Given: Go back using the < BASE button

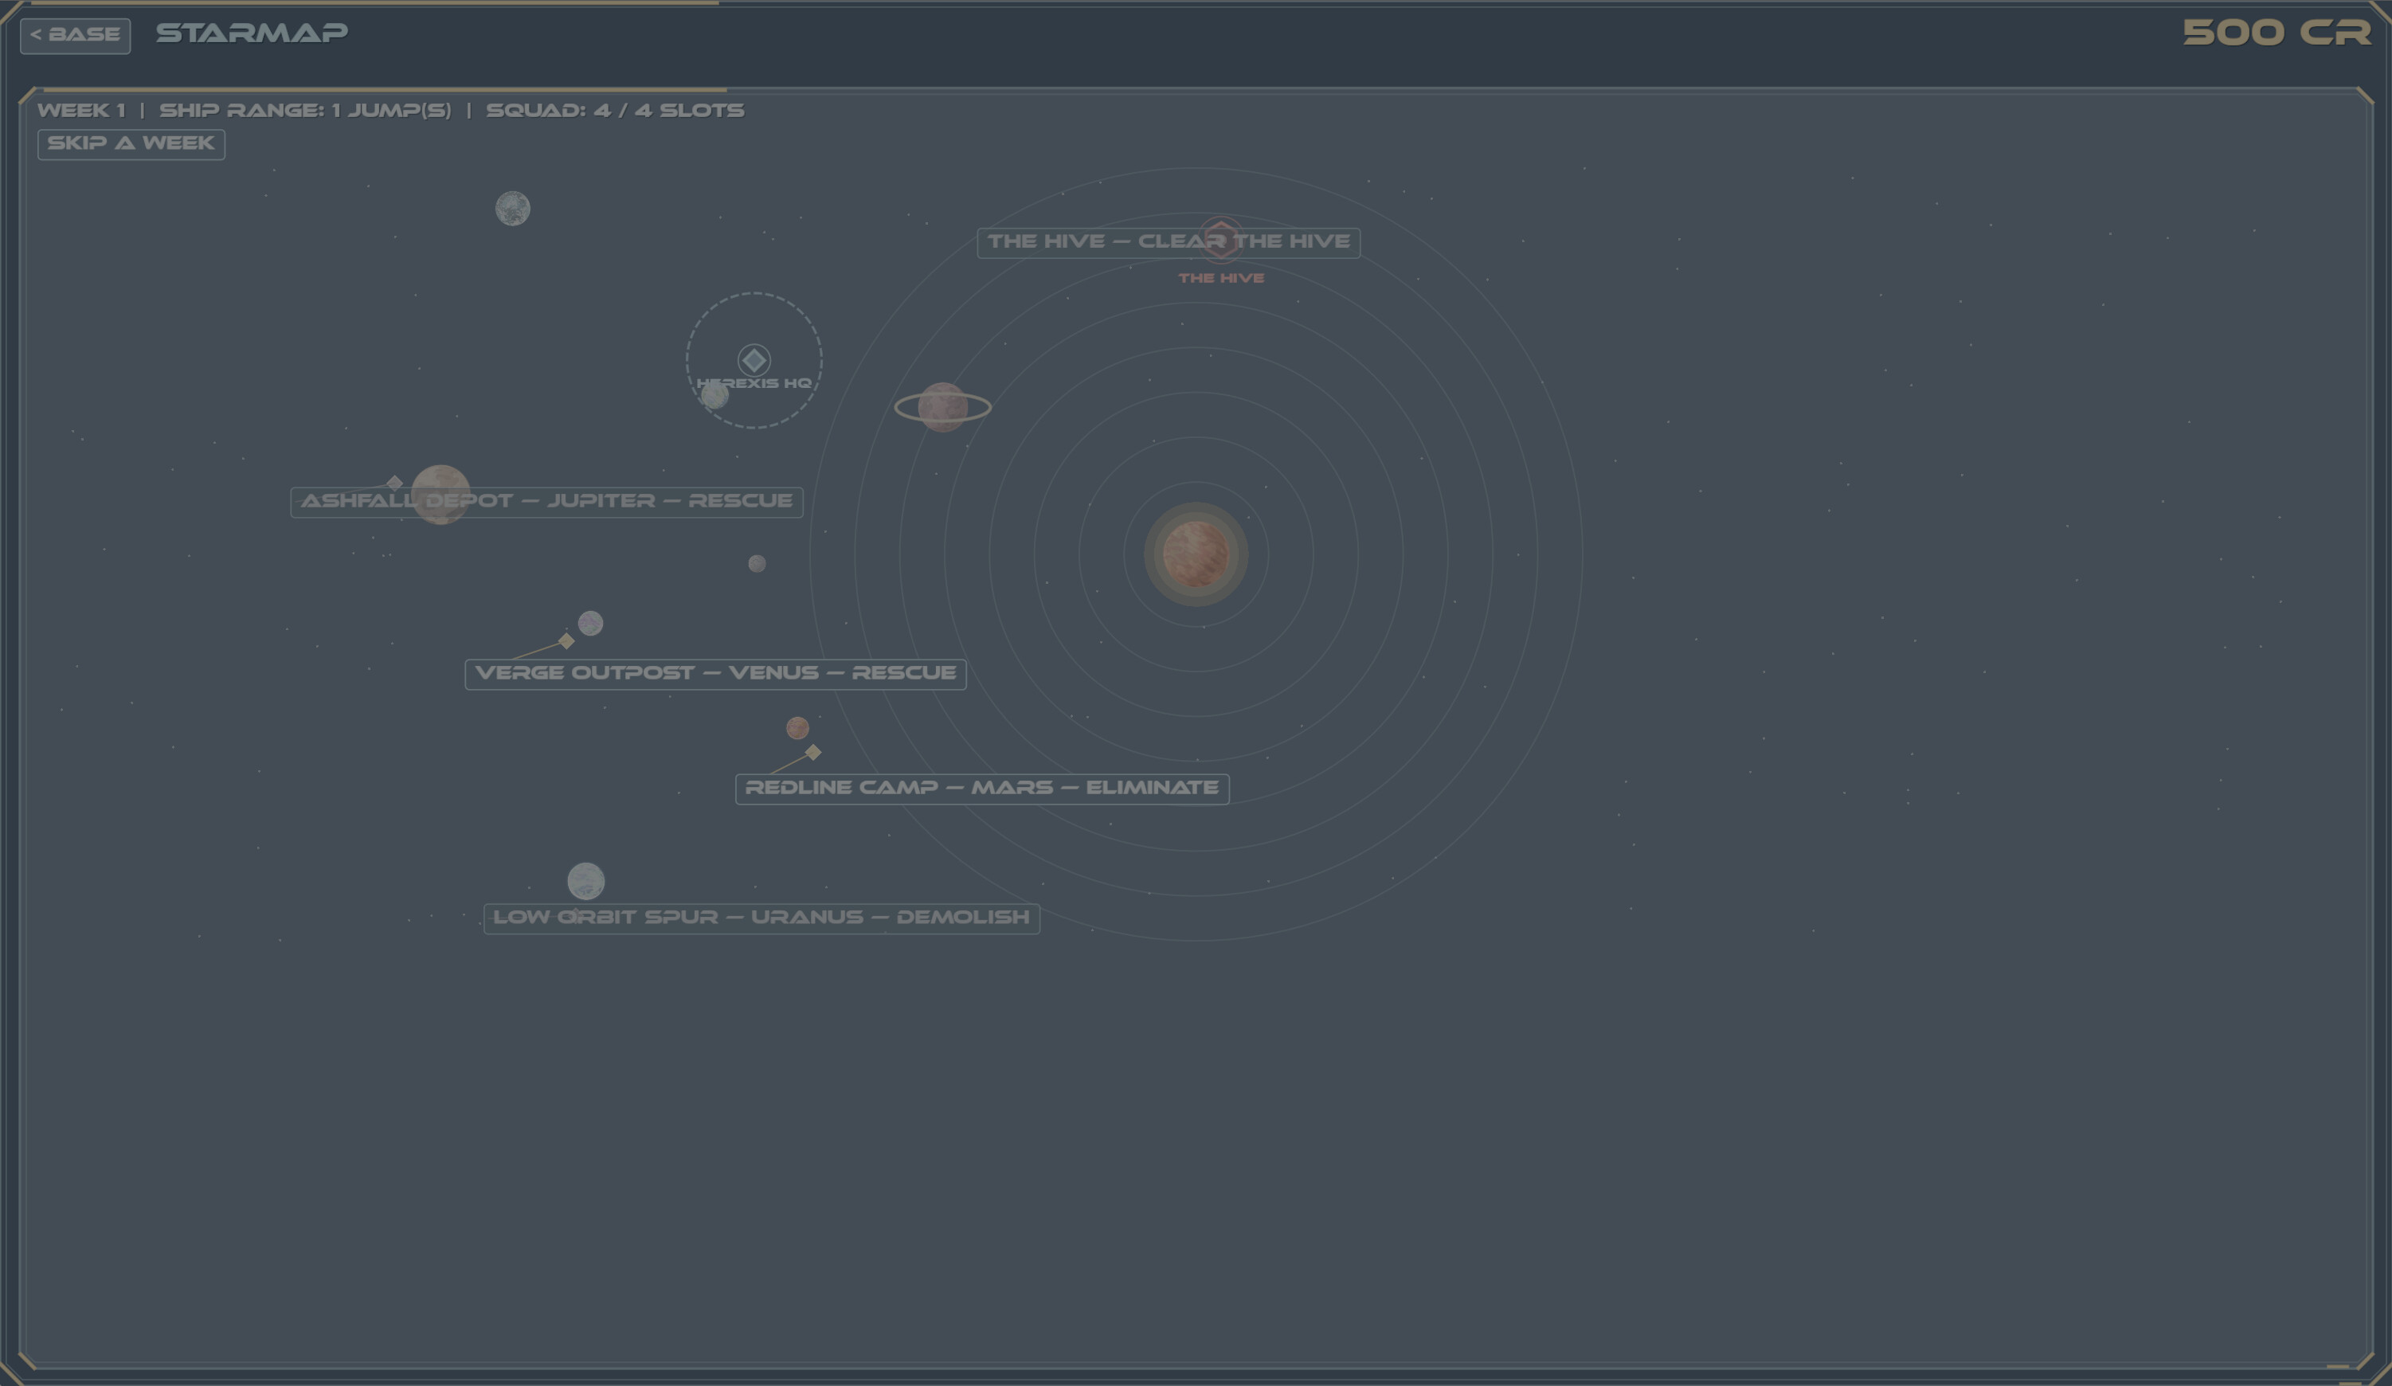Looking at the screenshot, I should pyautogui.click(x=75, y=35).
